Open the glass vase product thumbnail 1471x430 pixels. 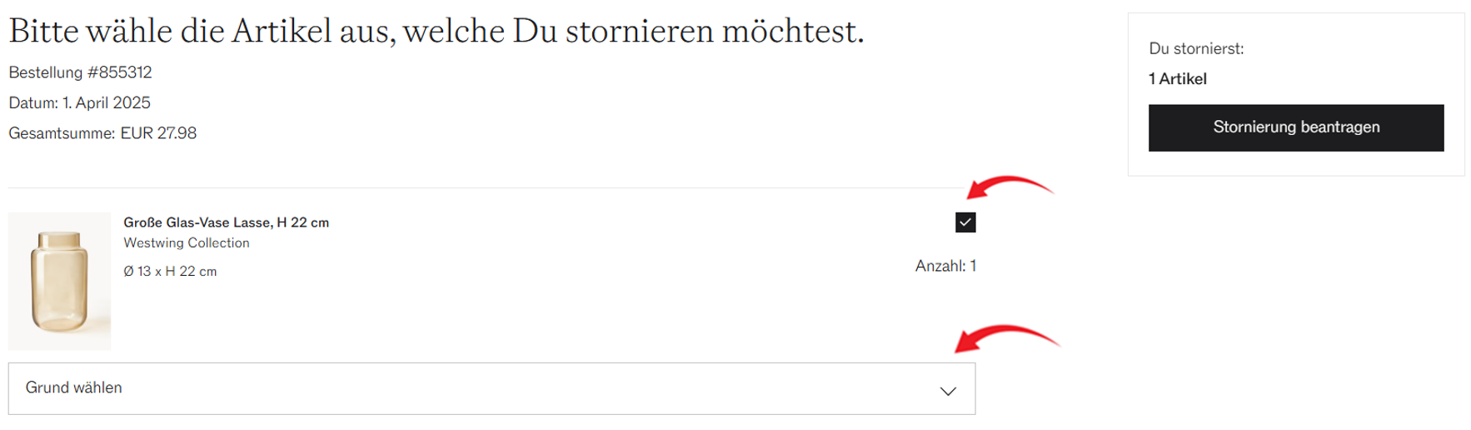click(59, 281)
